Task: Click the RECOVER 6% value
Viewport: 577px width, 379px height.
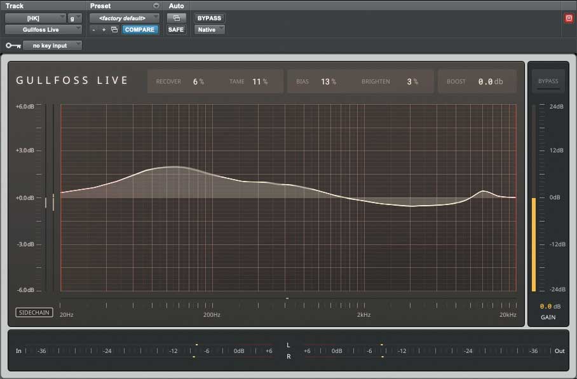Action: point(198,82)
